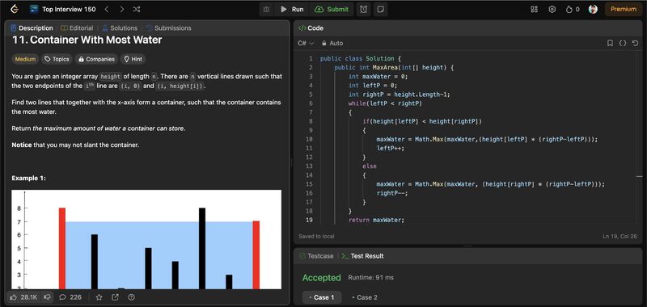Format code with the braces icon
Screen dimensions: 647x307
(623, 43)
